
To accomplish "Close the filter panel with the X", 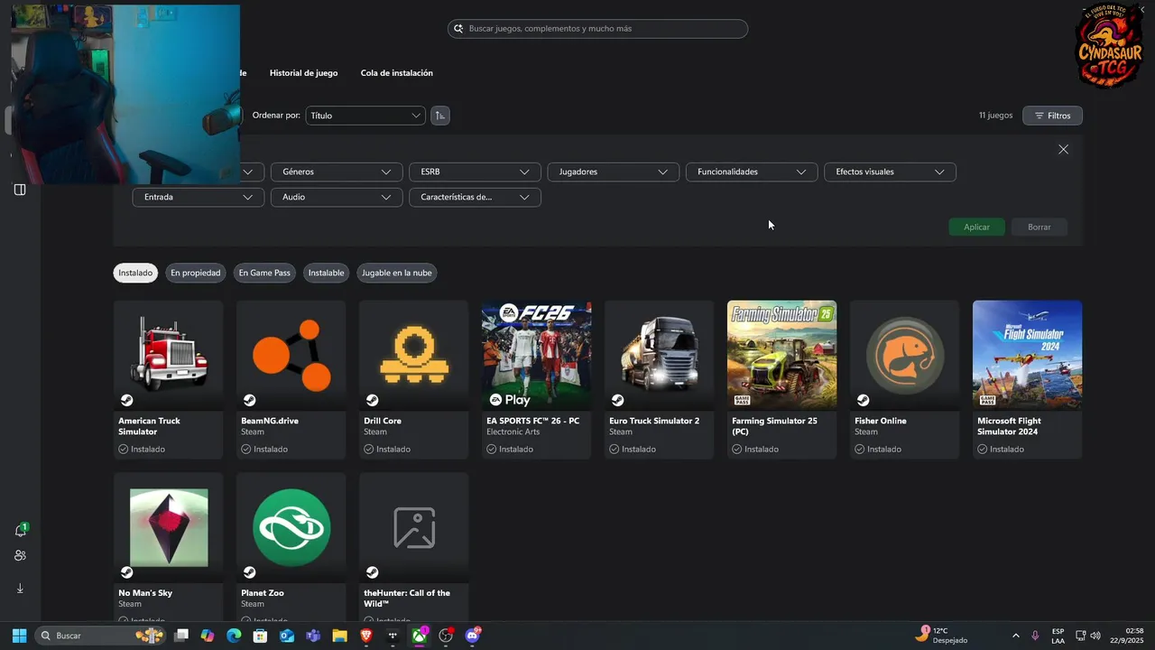I will pos(1063,150).
